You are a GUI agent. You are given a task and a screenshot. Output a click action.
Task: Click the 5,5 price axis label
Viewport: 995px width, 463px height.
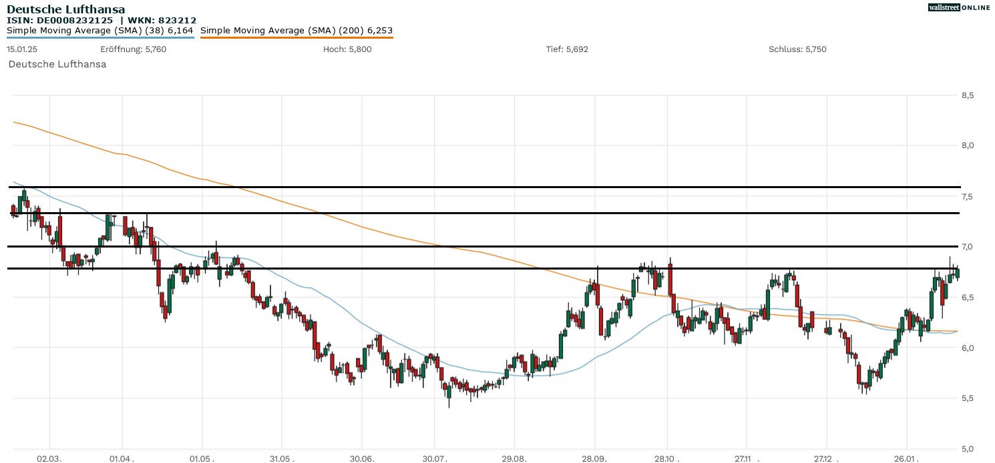[968, 398]
